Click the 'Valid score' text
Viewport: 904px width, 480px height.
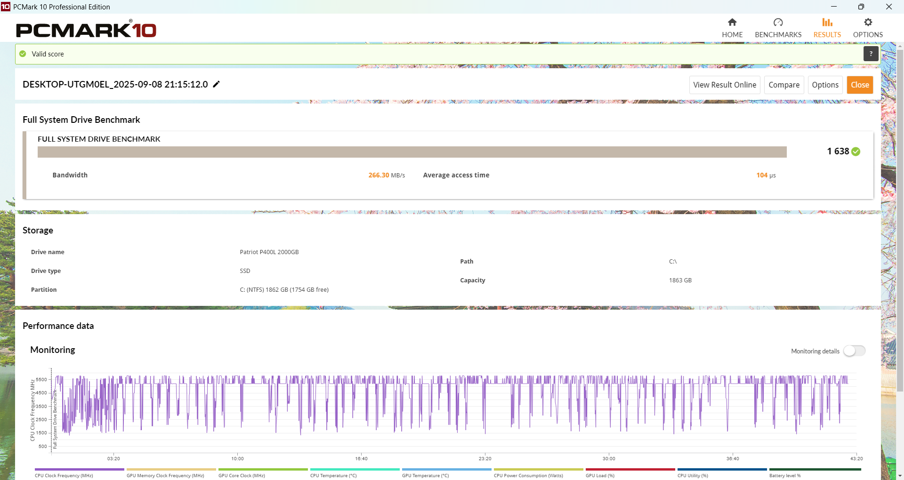click(x=48, y=54)
